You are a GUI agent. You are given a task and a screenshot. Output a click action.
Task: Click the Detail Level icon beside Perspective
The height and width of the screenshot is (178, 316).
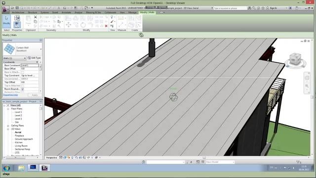click(61, 157)
